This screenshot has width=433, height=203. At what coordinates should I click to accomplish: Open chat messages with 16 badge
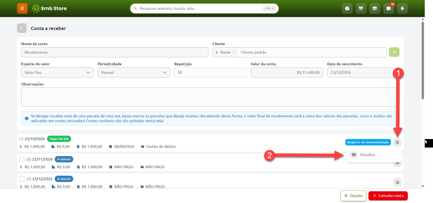(x=388, y=8)
